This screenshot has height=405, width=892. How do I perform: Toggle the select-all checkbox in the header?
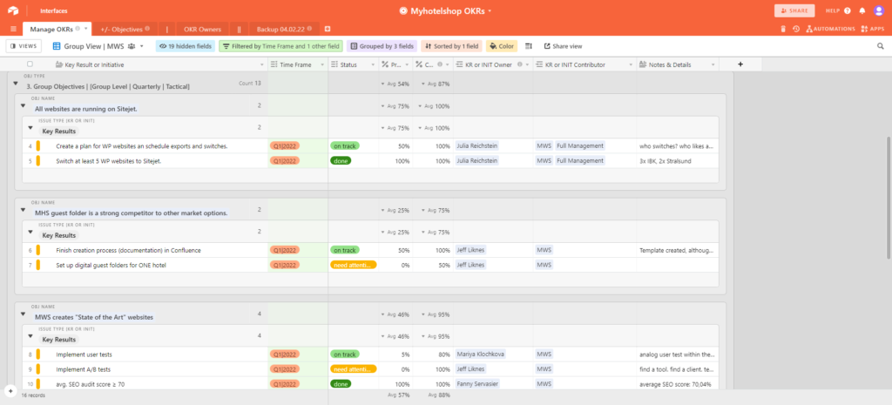point(30,64)
